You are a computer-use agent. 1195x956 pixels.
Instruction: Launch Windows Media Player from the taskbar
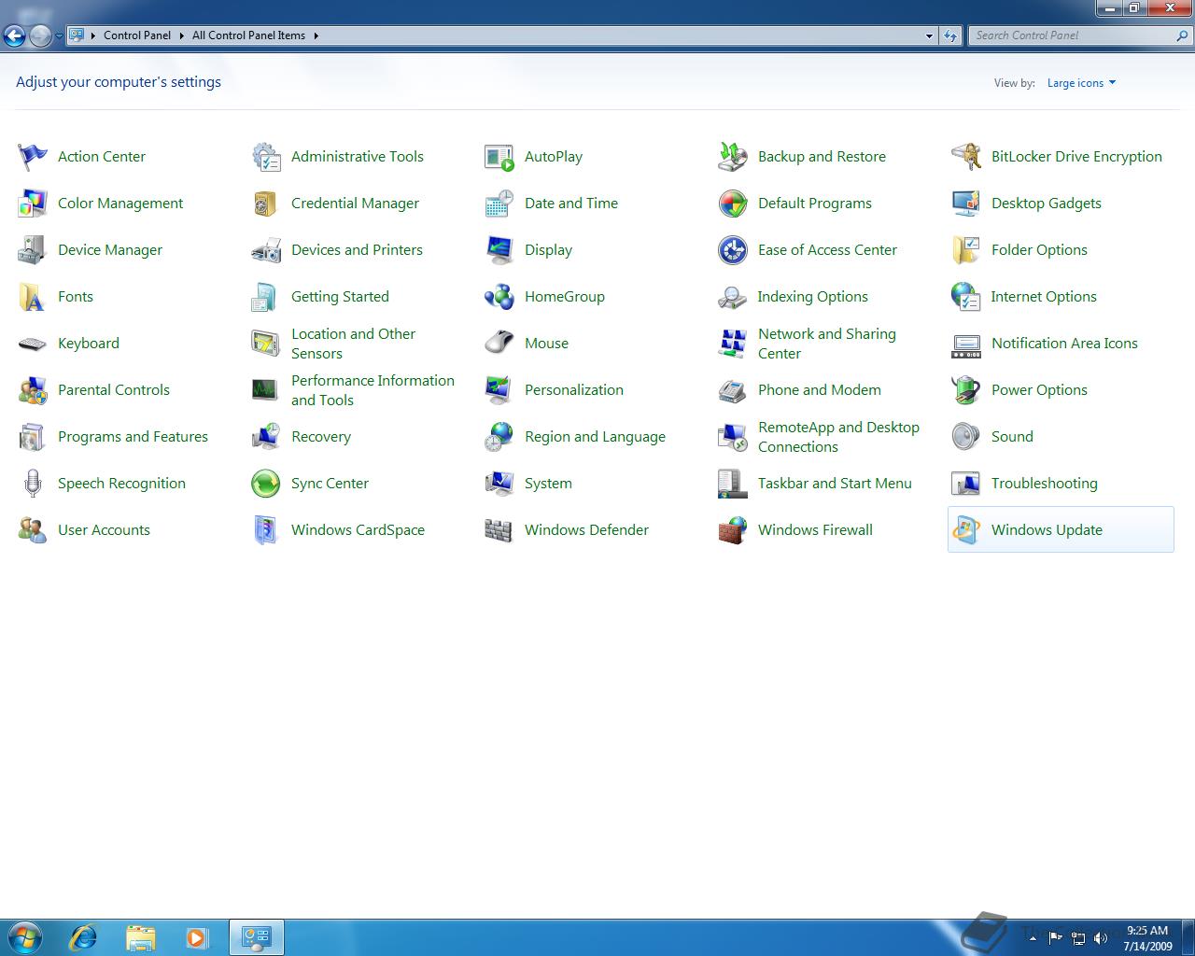pos(197,936)
